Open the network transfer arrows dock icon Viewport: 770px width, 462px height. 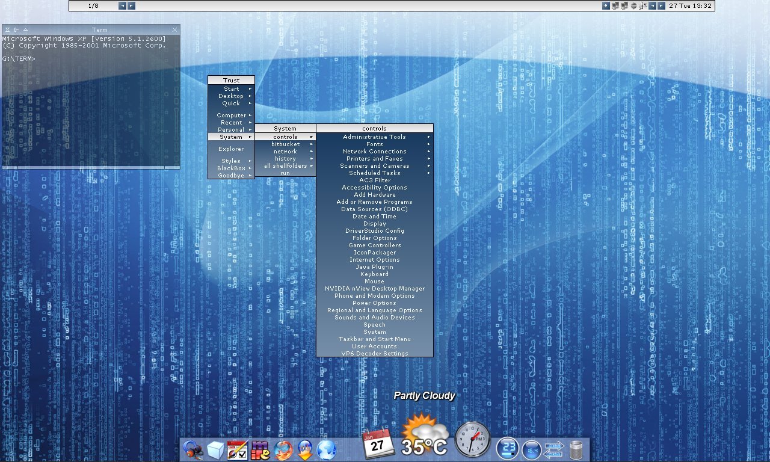click(x=554, y=450)
